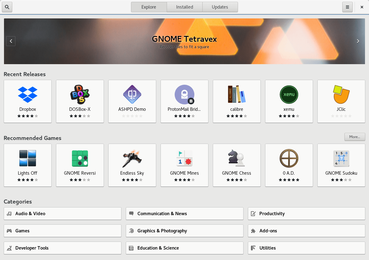
Task: Open the GNOME Mines icon
Action: coord(184,158)
